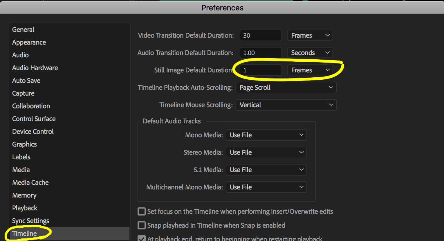Enable Set focus on Timeline checkbox

pos(142,211)
